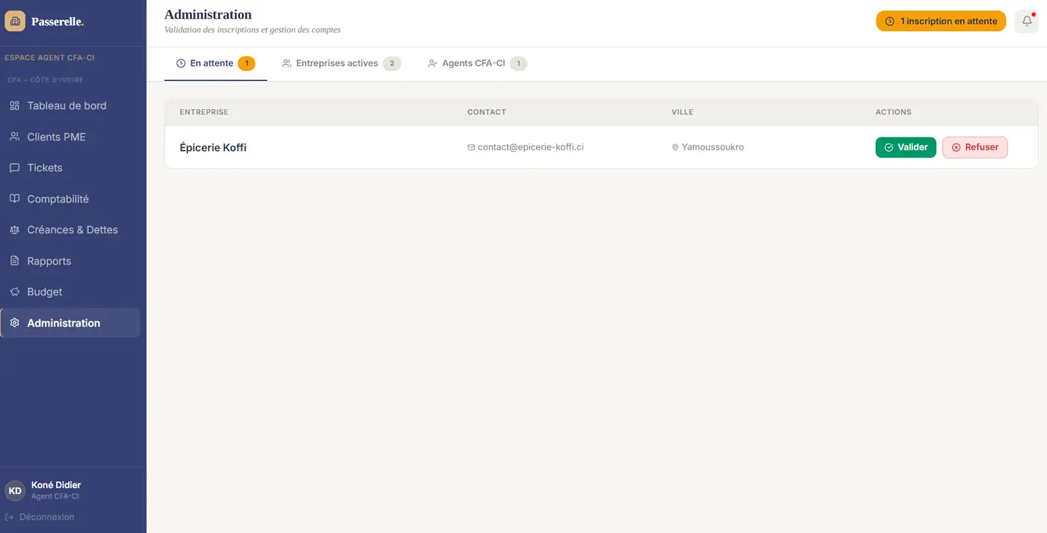Open Clients PME section
The height and width of the screenshot is (533, 1047).
[x=70, y=137]
